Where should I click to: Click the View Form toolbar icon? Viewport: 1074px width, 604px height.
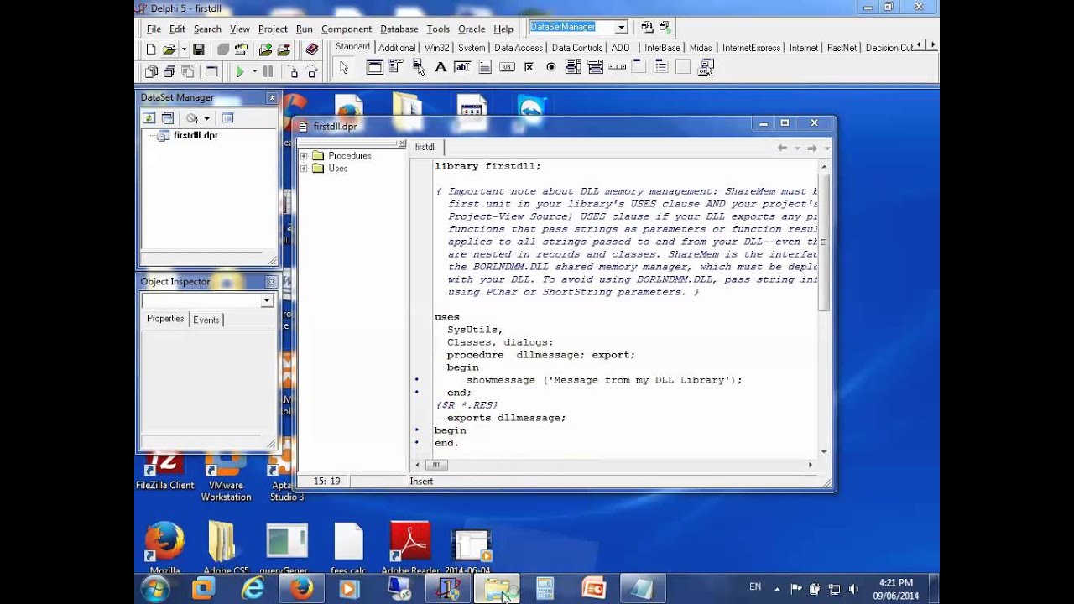coord(169,72)
